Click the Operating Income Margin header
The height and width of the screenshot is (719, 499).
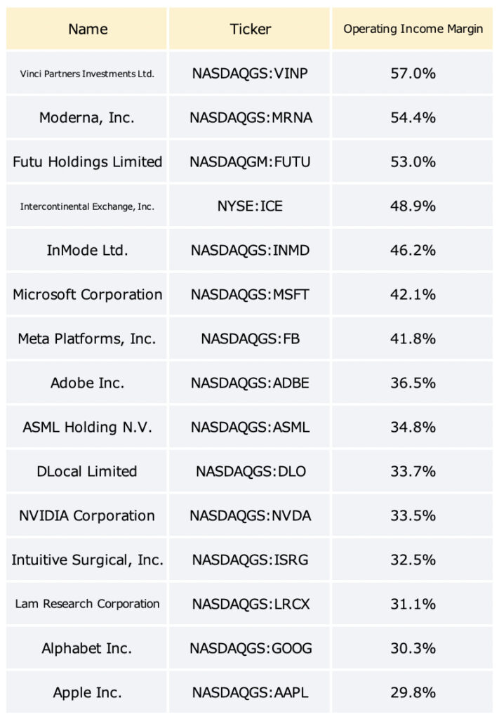coord(413,28)
